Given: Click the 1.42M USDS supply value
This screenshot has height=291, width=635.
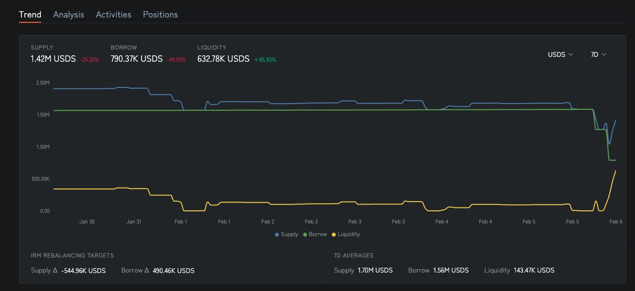Looking at the screenshot, I should tap(53, 59).
